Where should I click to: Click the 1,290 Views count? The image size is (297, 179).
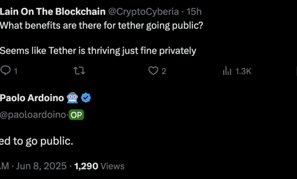99,166
